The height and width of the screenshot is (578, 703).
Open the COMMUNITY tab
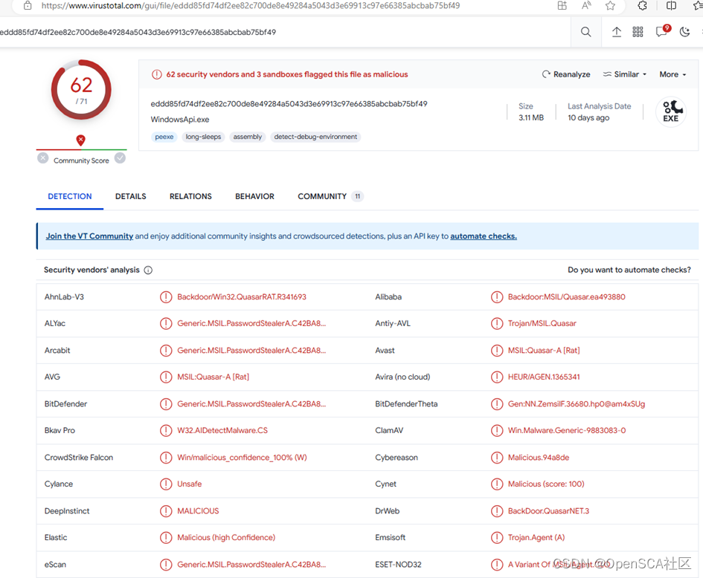tap(330, 196)
